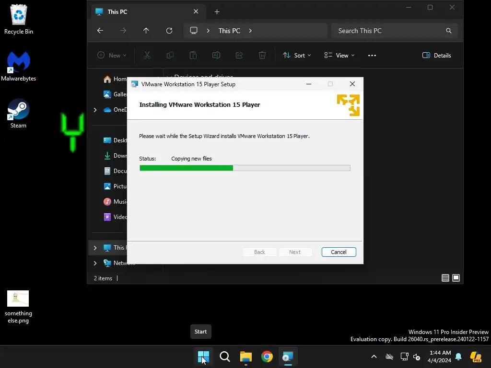Open the Recycle Bin desktop icon
This screenshot has height=368, width=491.
tap(19, 19)
